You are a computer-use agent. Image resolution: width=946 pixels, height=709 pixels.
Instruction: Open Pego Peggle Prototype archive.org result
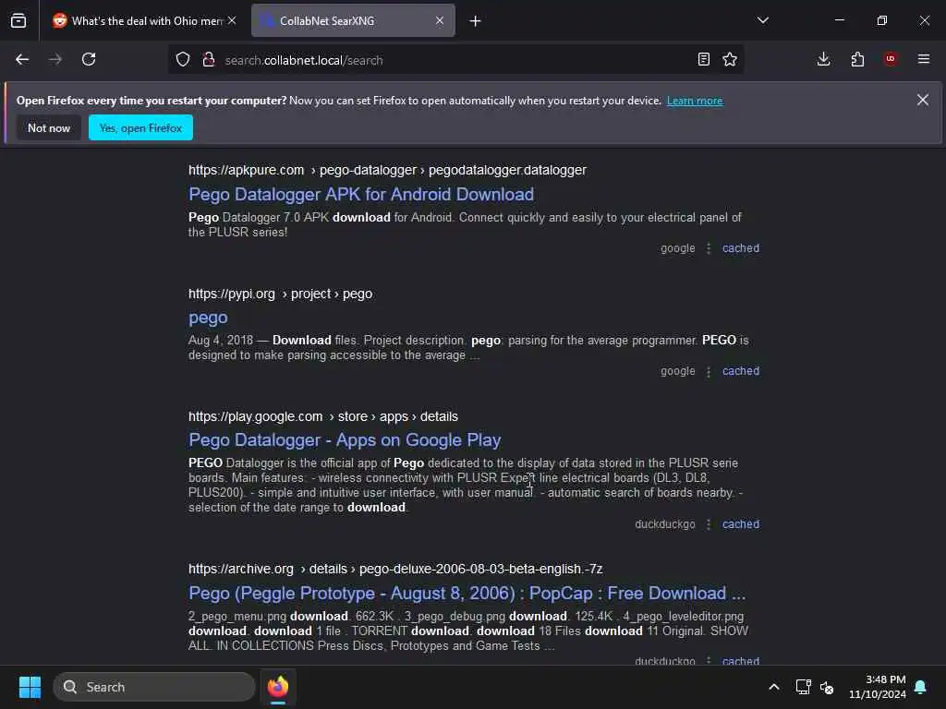467,594
